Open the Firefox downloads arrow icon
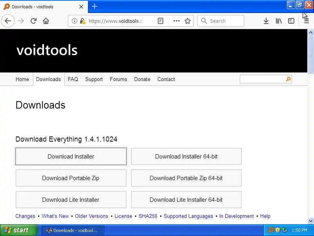 (266, 21)
